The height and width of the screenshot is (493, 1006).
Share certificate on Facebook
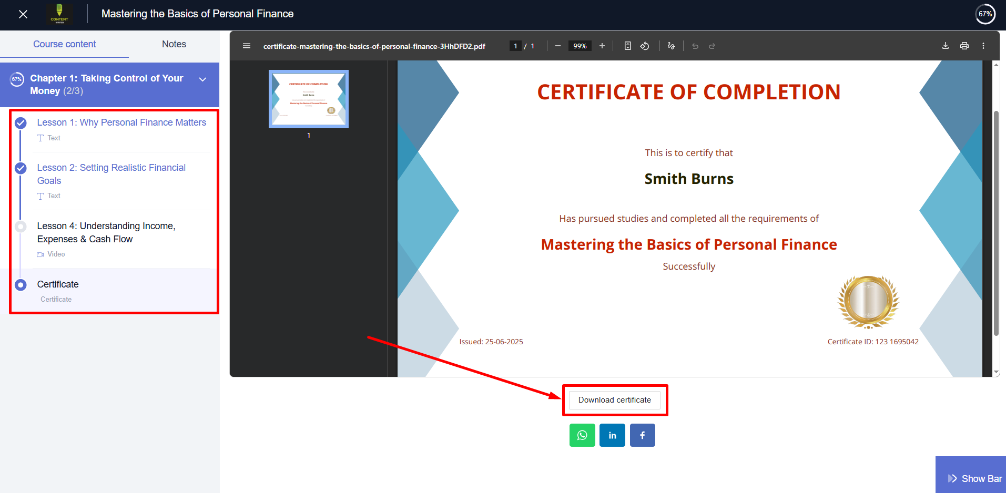coord(643,435)
